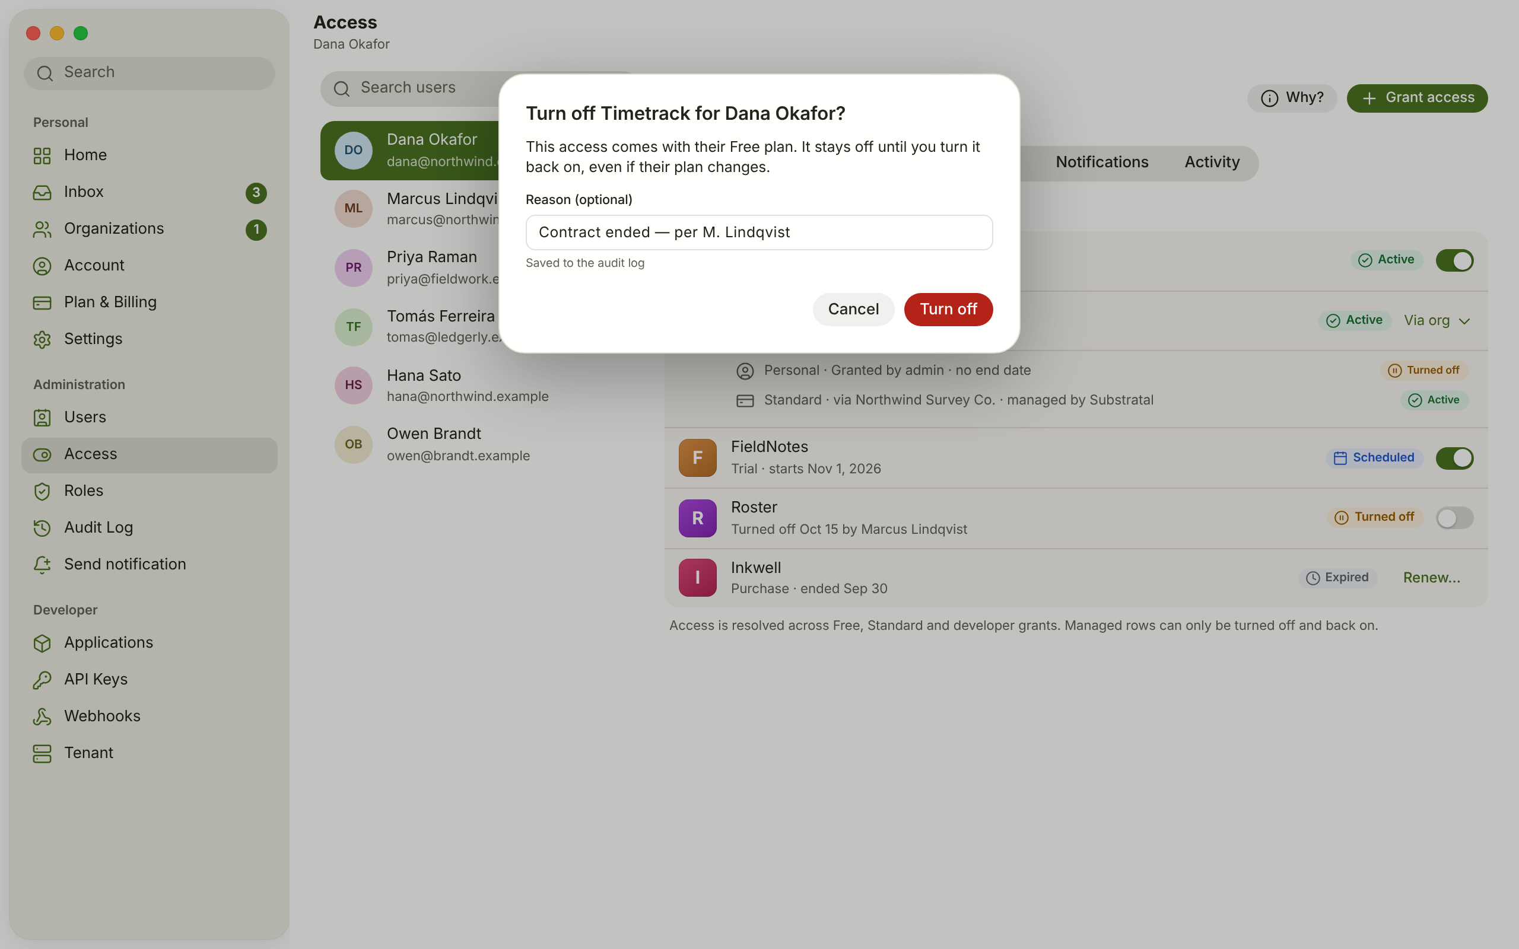Screen dimensions: 1519x949
Task: Click the Inbox tray icon
Action: [x=42, y=193]
